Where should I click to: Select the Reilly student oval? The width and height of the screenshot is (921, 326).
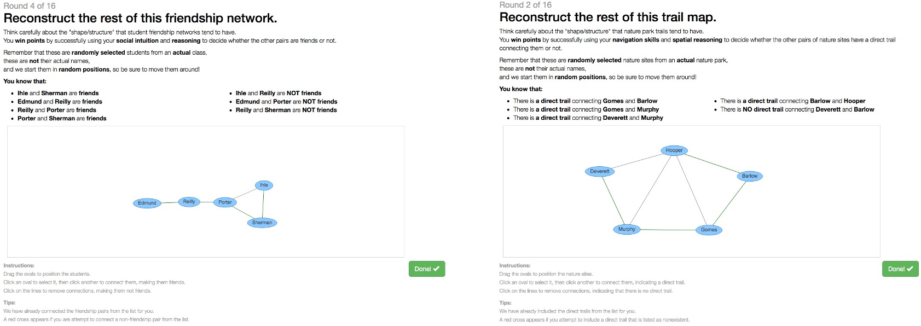(188, 201)
